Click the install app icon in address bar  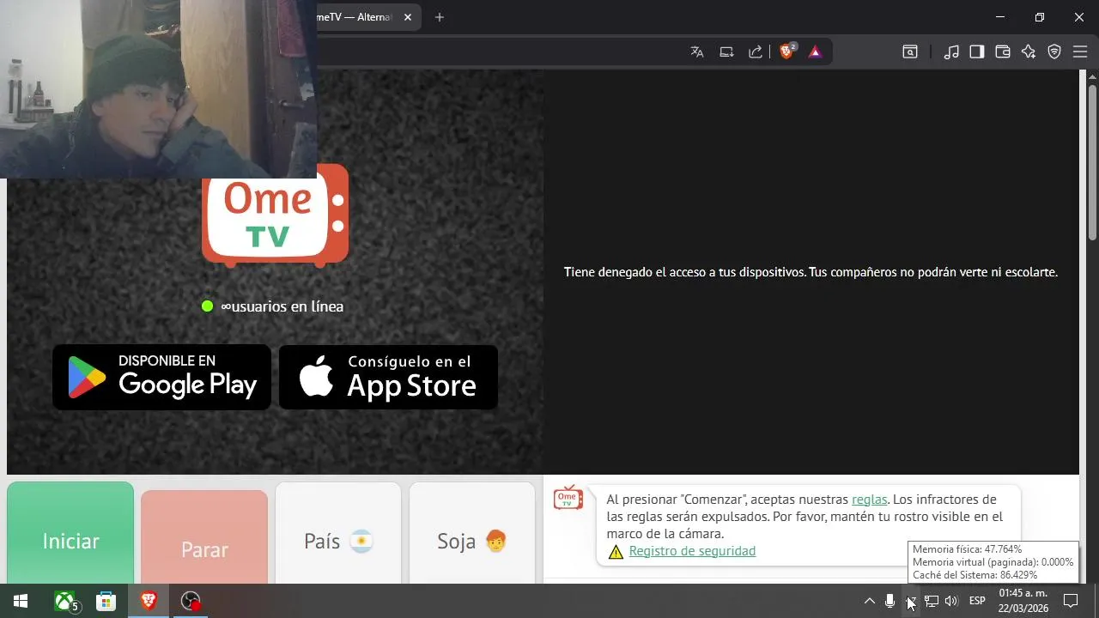(x=726, y=51)
